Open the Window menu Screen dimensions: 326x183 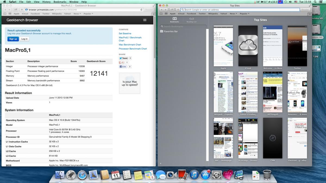(74, 2)
